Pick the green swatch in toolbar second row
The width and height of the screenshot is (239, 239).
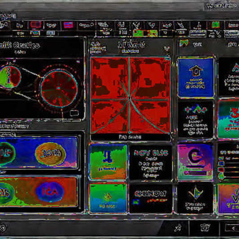click(138, 33)
